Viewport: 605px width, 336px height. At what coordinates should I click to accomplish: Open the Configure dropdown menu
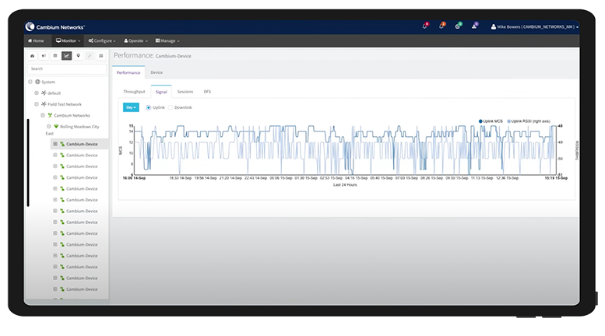(x=100, y=40)
